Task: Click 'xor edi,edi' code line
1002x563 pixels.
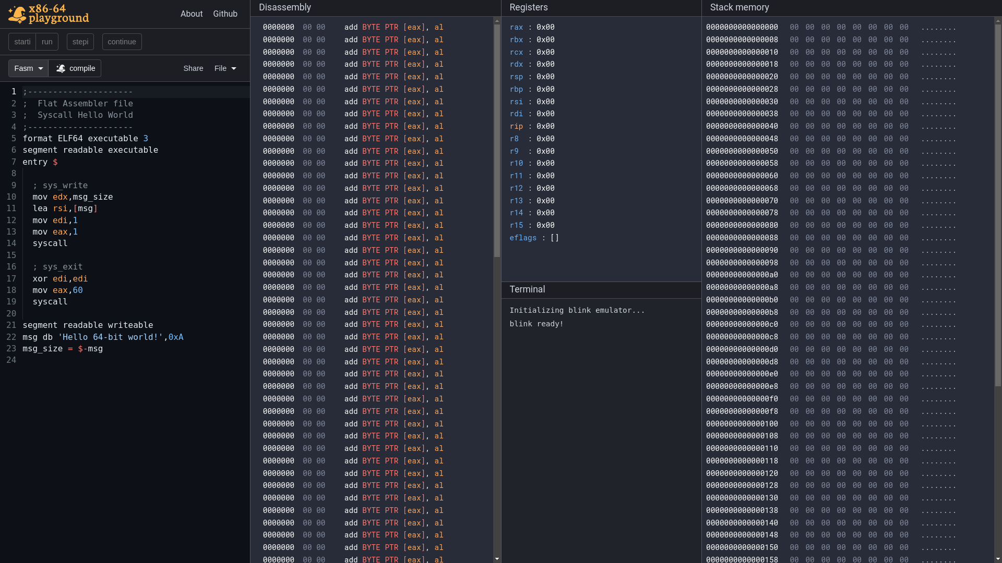Action: click(60, 279)
